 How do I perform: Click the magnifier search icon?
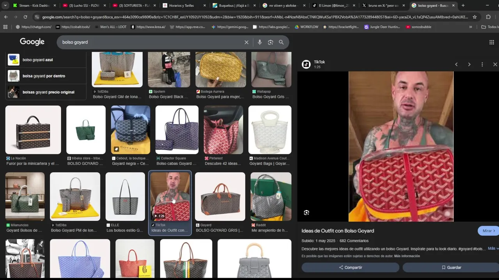point(281,42)
